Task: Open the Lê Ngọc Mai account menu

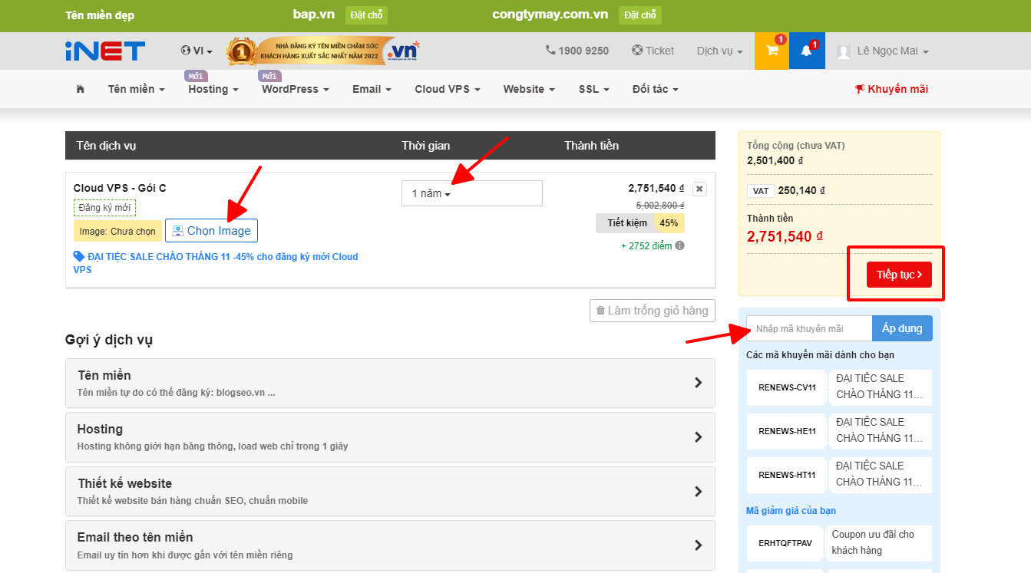Action: click(x=883, y=51)
